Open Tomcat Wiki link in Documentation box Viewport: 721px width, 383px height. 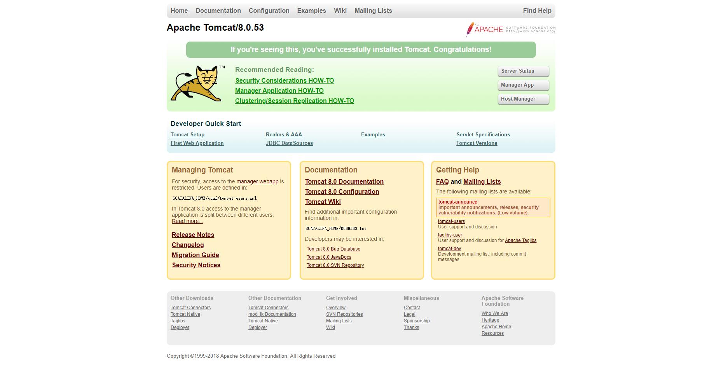pos(323,202)
